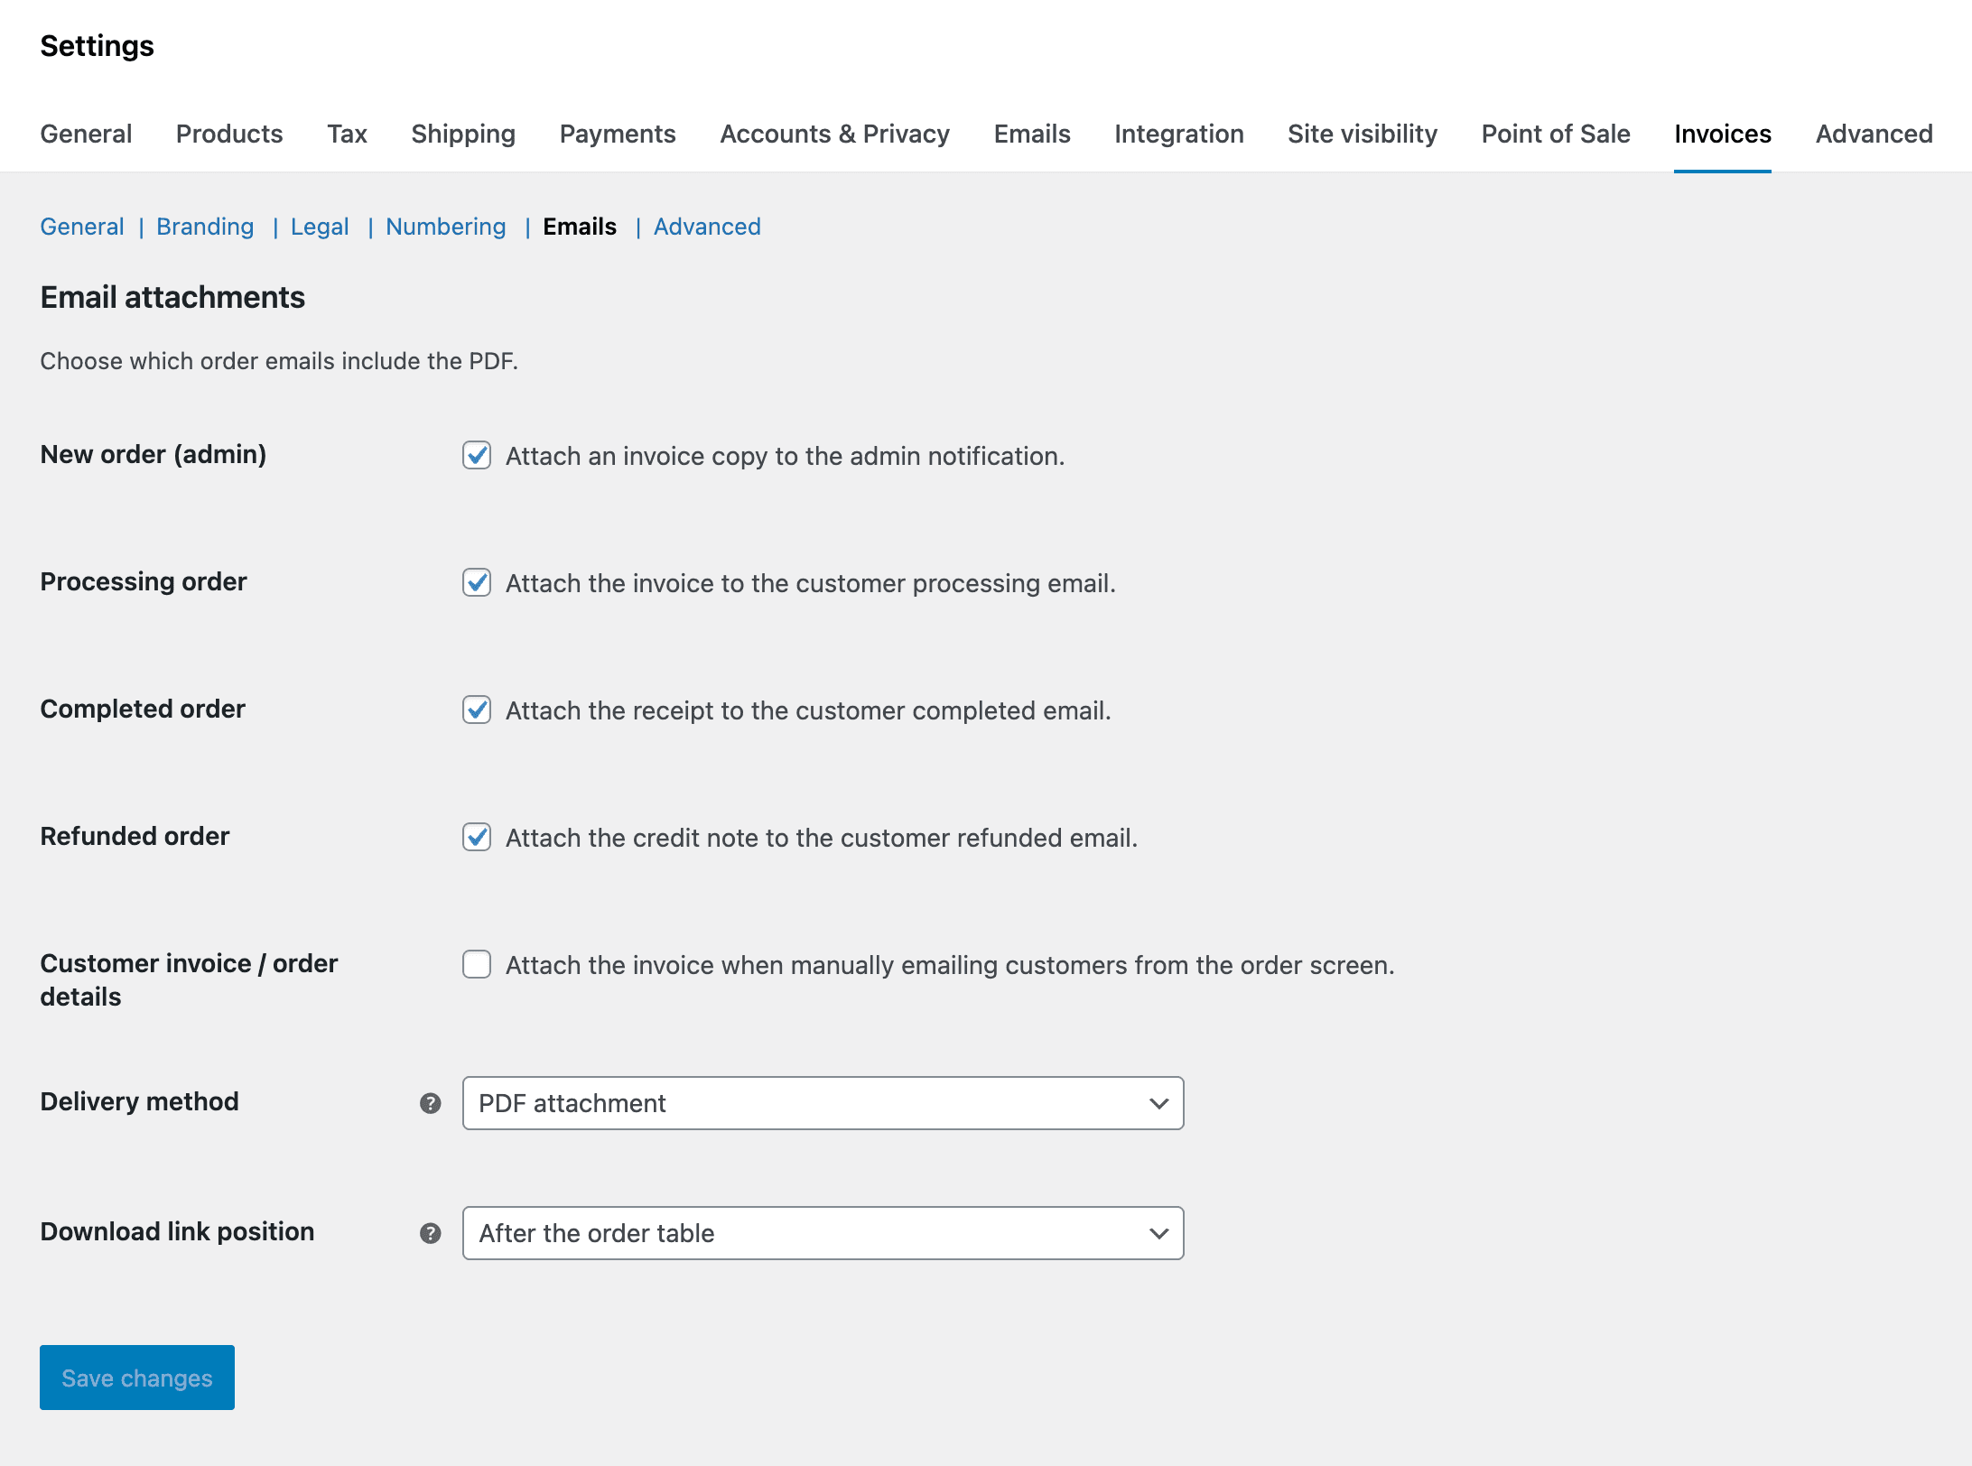Go to the Tax tab
Screen dimensions: 1972x1466
pyautogui.click(x=347, y=134)
